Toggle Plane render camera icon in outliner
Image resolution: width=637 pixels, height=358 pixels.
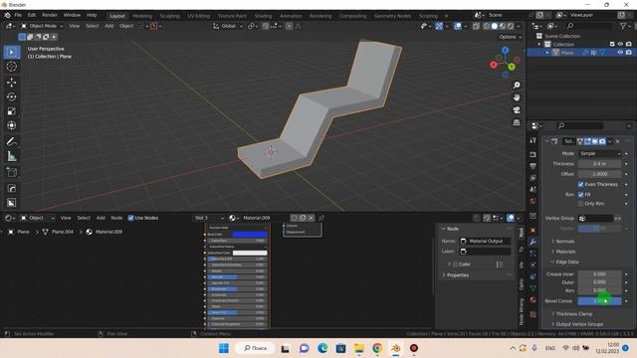[628, 53]
